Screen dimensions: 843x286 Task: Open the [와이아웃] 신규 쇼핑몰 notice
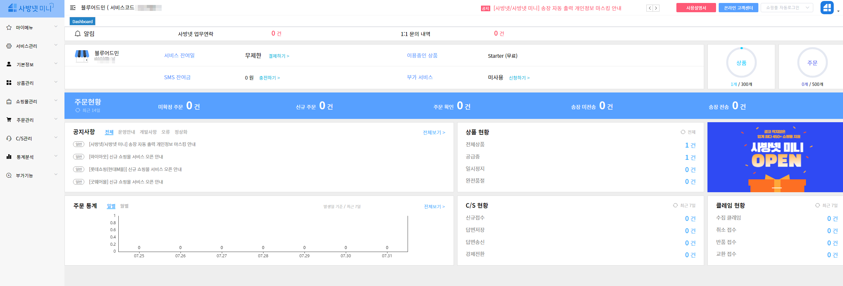[x=126, y=157]
